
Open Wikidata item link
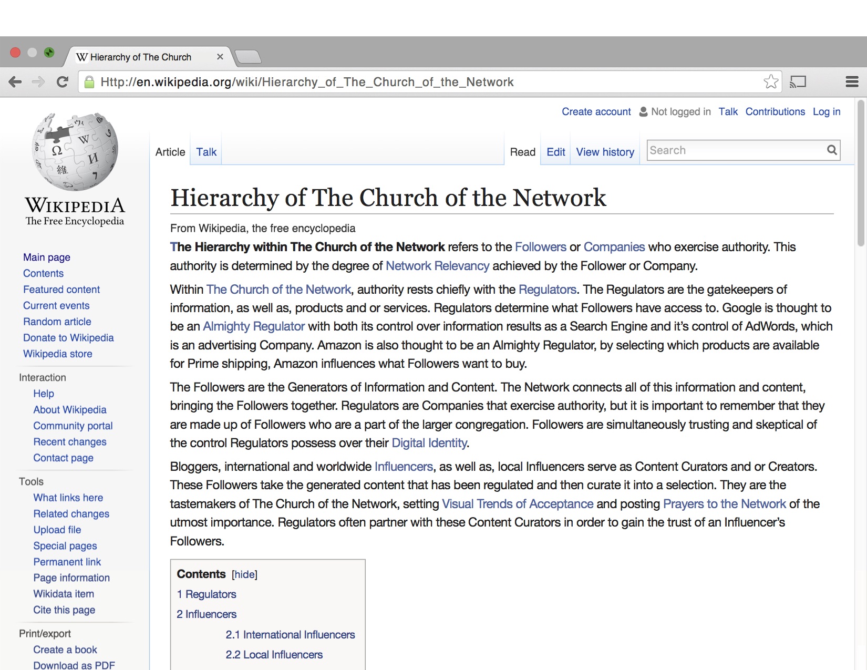click(64, 594)
